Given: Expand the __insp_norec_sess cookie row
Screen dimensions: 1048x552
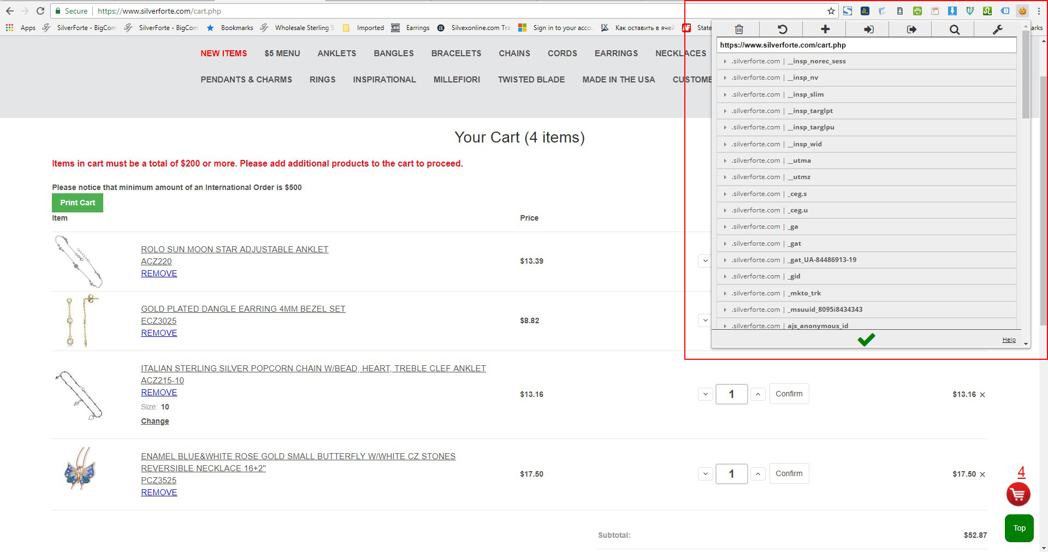Looking at the screenshot, I should 867,61.
